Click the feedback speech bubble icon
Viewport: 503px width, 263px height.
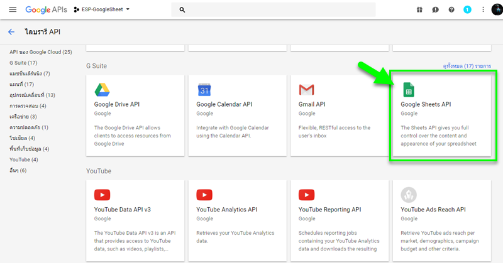435,9
